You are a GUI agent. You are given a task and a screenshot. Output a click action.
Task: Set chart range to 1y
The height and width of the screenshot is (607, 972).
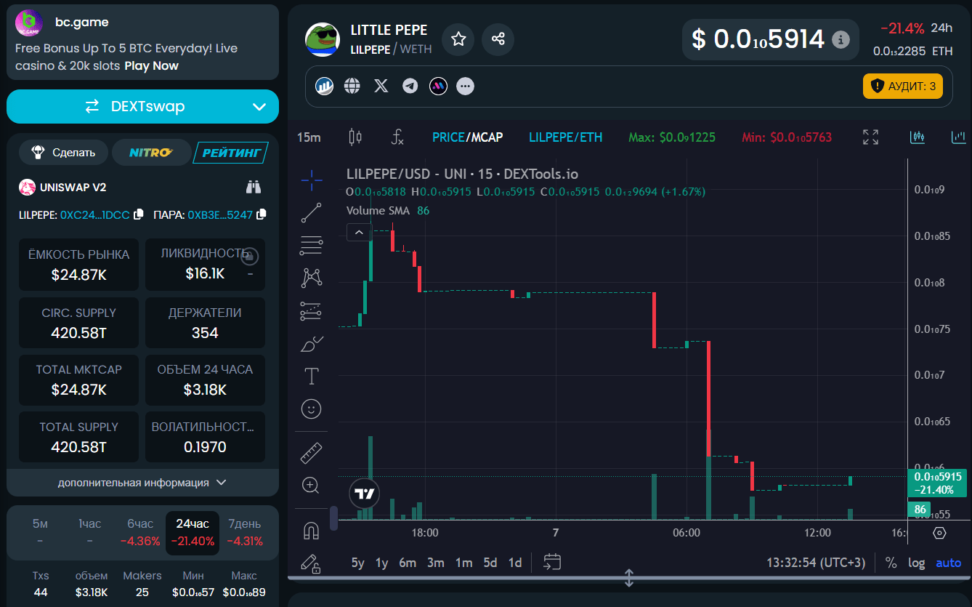click(x=382, y=563)
